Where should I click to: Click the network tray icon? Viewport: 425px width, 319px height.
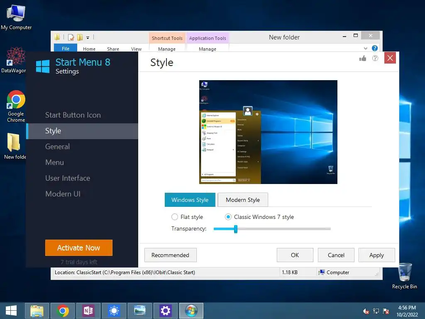(x=376, y=311)
